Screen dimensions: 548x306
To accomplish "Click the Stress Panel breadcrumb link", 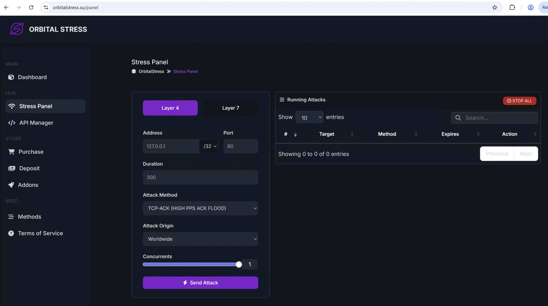I will point(185,71).
